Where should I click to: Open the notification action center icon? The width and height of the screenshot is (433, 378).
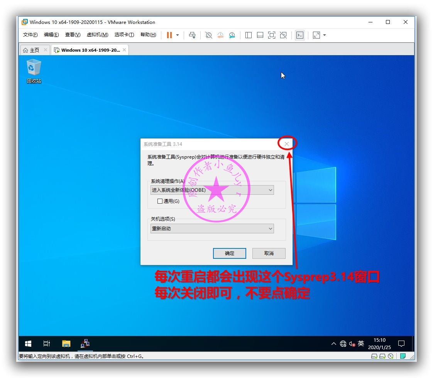tap(401, 344)
